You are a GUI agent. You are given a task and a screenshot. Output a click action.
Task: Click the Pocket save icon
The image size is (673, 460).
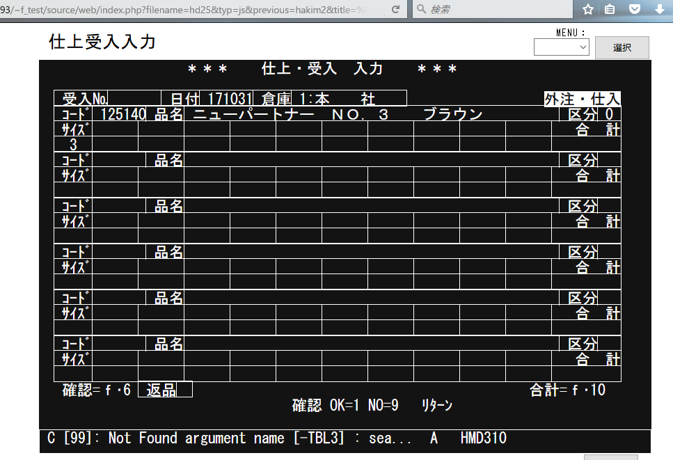(x=634, y=10)
